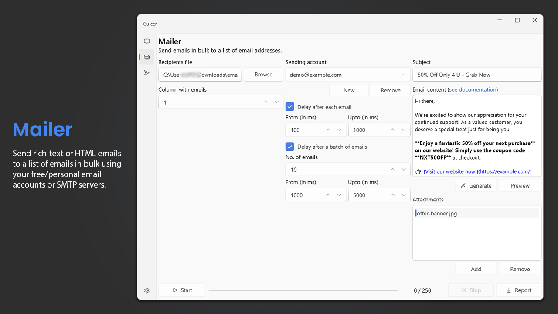Click the 0 / 250 progress counter
Screen dimensions: 558x314
pyautogui.click(x=422, y=290)
